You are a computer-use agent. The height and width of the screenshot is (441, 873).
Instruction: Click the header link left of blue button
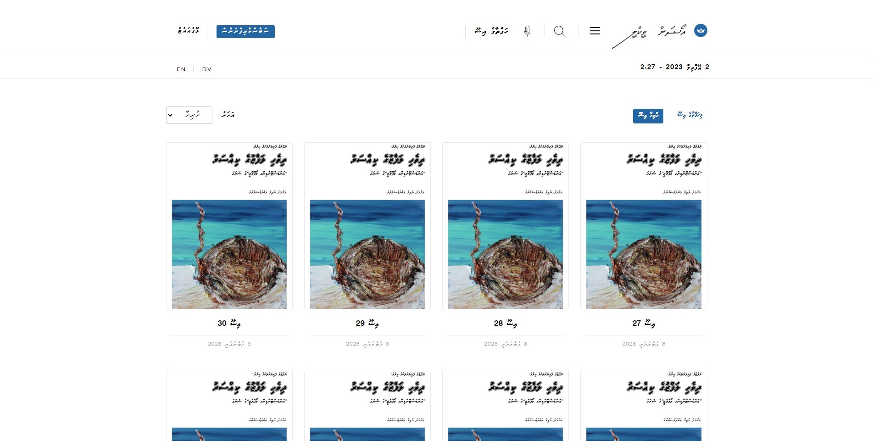coord(189,31)
